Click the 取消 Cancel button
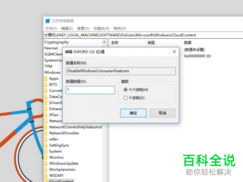The height and width of the screenshot is (182, 243). click(x=162, y=113)
